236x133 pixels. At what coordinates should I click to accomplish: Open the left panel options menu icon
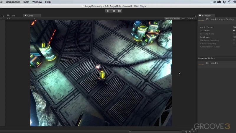tap(3, 16)
